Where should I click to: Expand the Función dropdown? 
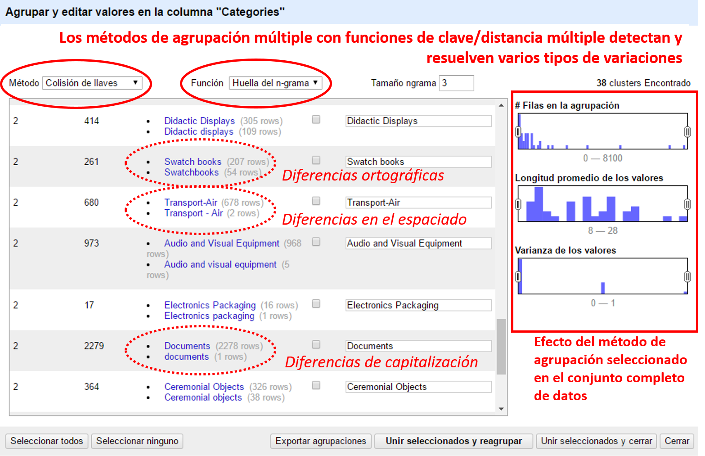[x=275, y=83]
